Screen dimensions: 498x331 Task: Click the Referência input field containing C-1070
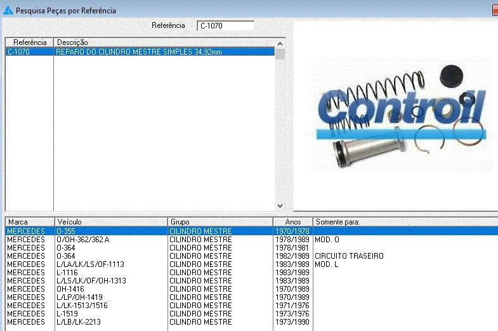225,26
